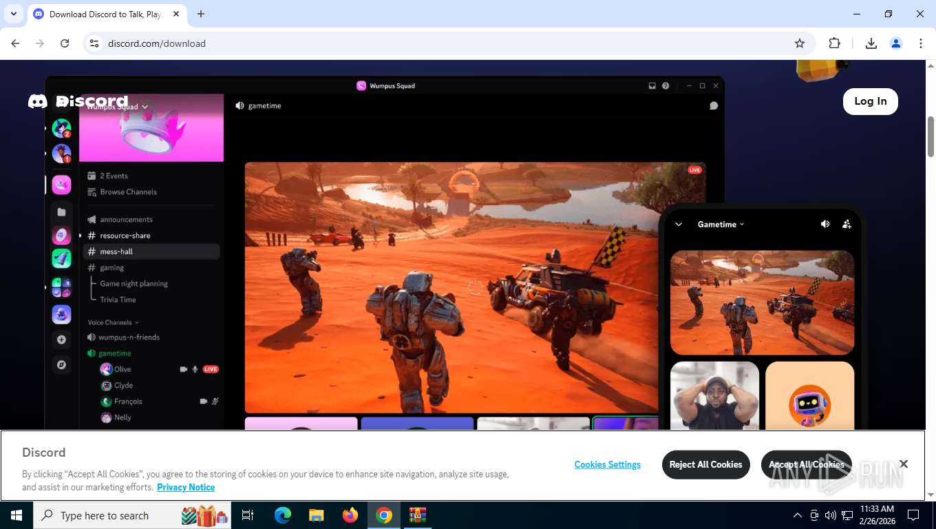Screen dimensions: 936x529
Task: Click the address bar showing discord.com/download
Action: (x=440, y=43)
